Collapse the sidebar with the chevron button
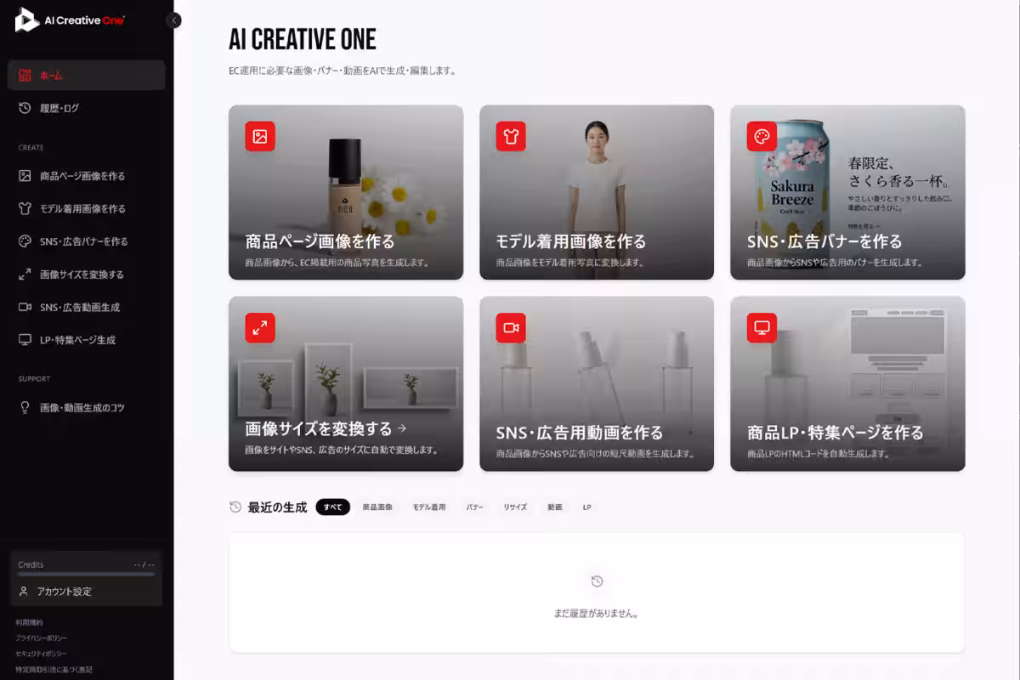This screenshot has width=1020, height=680. coord(174,20)
